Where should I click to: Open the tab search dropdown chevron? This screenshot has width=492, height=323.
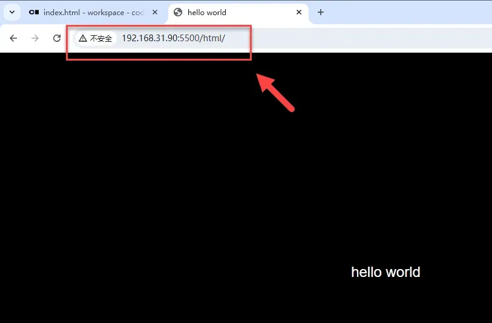click(12, 12)
